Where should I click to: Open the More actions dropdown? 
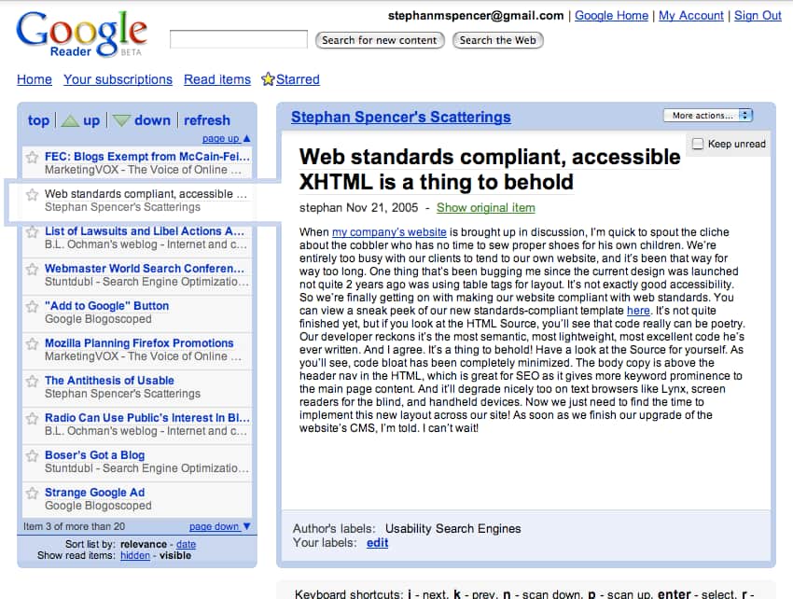point(708,116)
